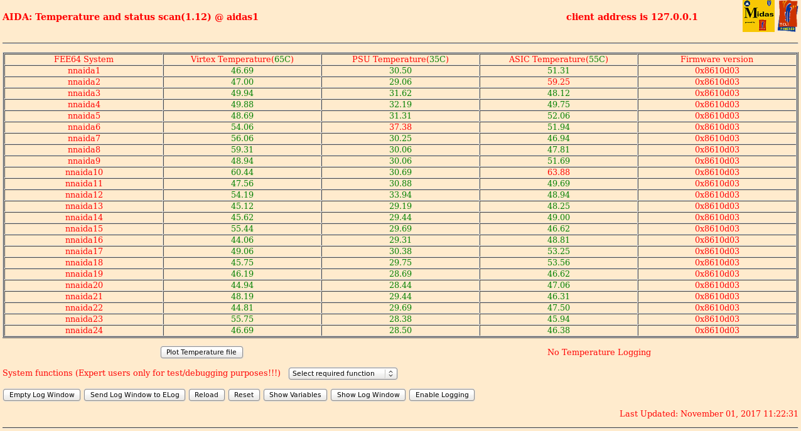Select the nnaida1 system cell
This screenshot has height=431, width=801.
[84, 71]
